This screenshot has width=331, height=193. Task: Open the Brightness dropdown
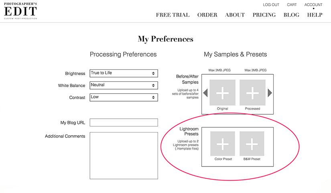pyautogui.click(x=124, y=73)
